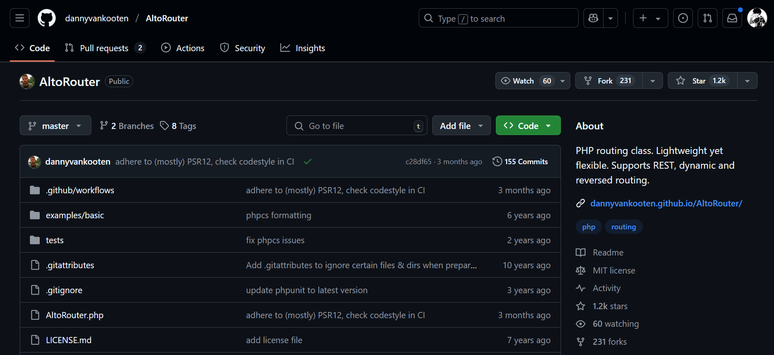
Task: Click the routing topic tag
Action: coord(624,227)
